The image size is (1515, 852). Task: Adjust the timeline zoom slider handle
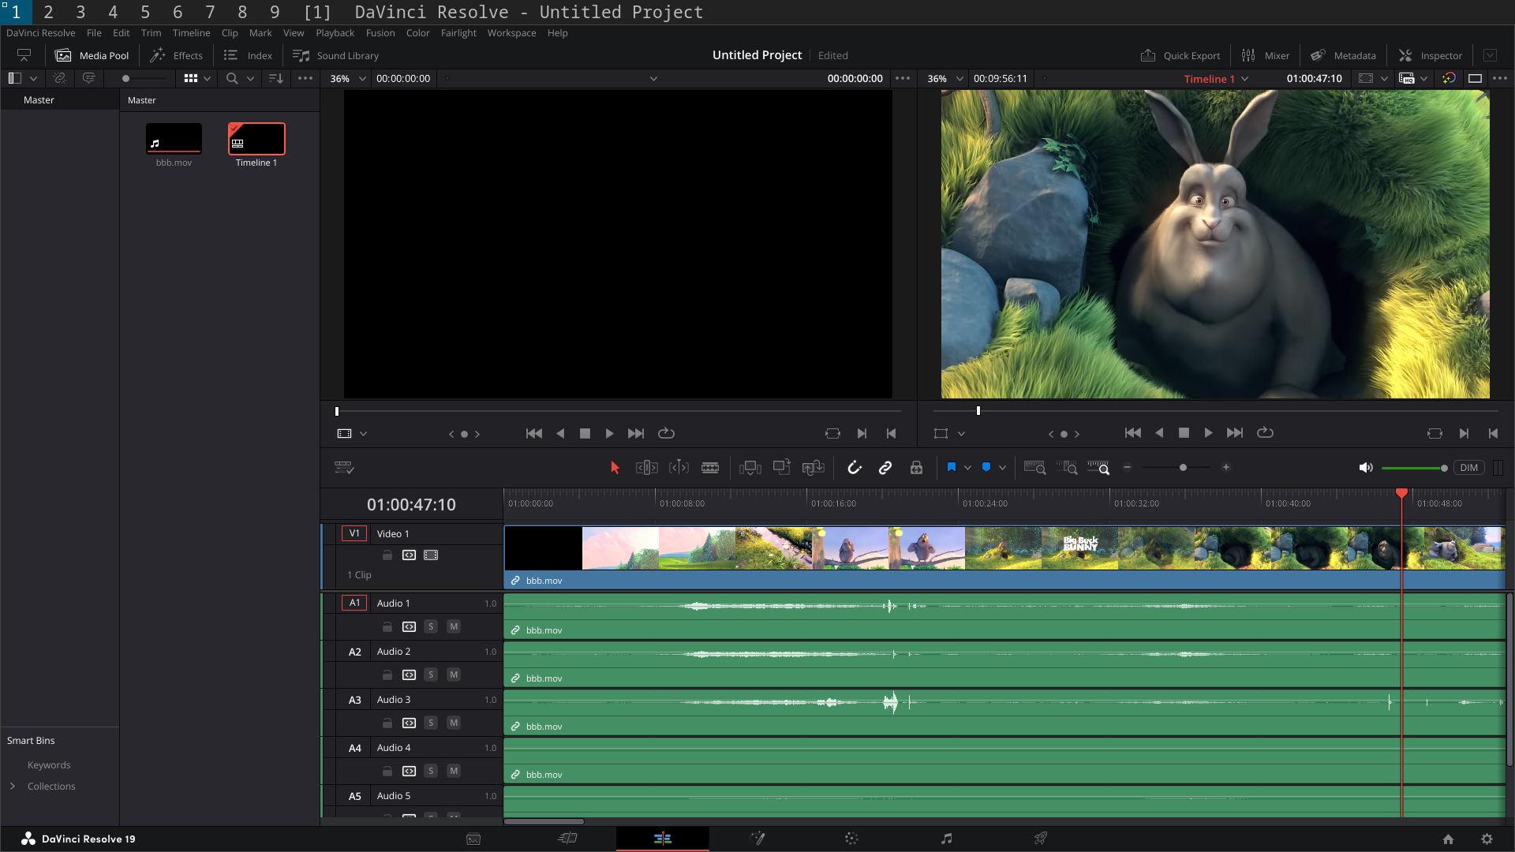[x=1183, y=468]
